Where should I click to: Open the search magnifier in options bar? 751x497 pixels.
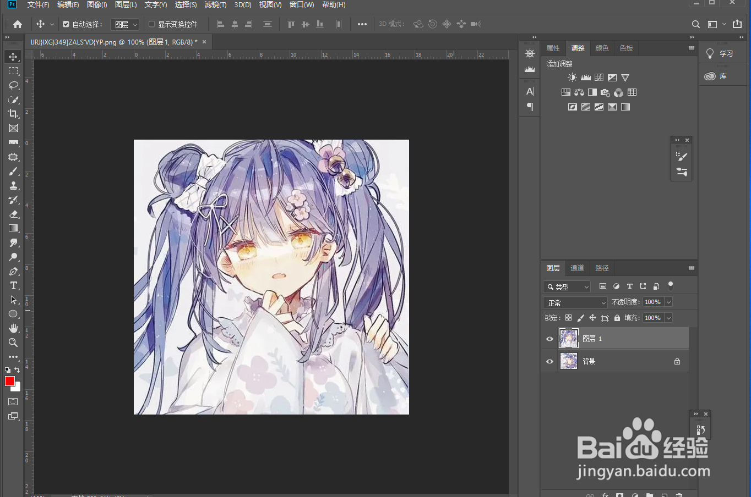pos(695,24)
